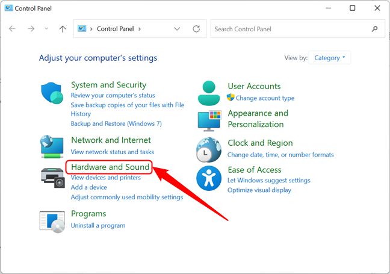Click Change account type link

pos(265,98)
